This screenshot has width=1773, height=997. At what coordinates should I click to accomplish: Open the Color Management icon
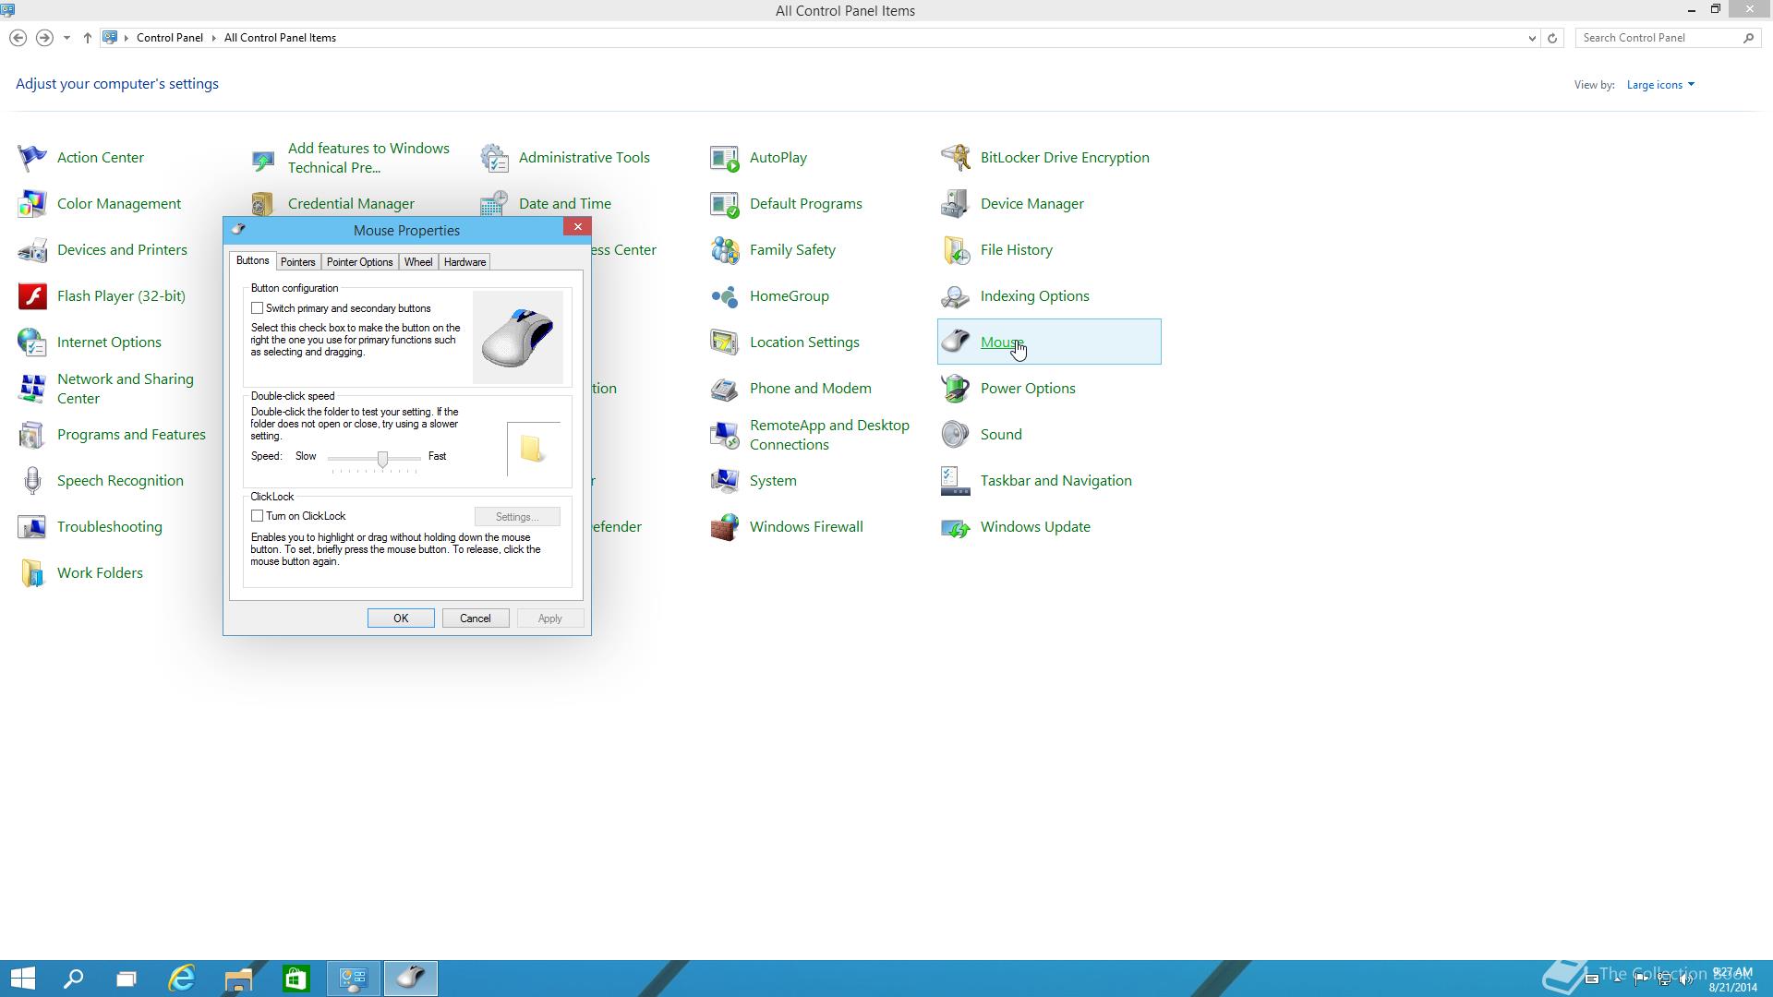[32, 204]
